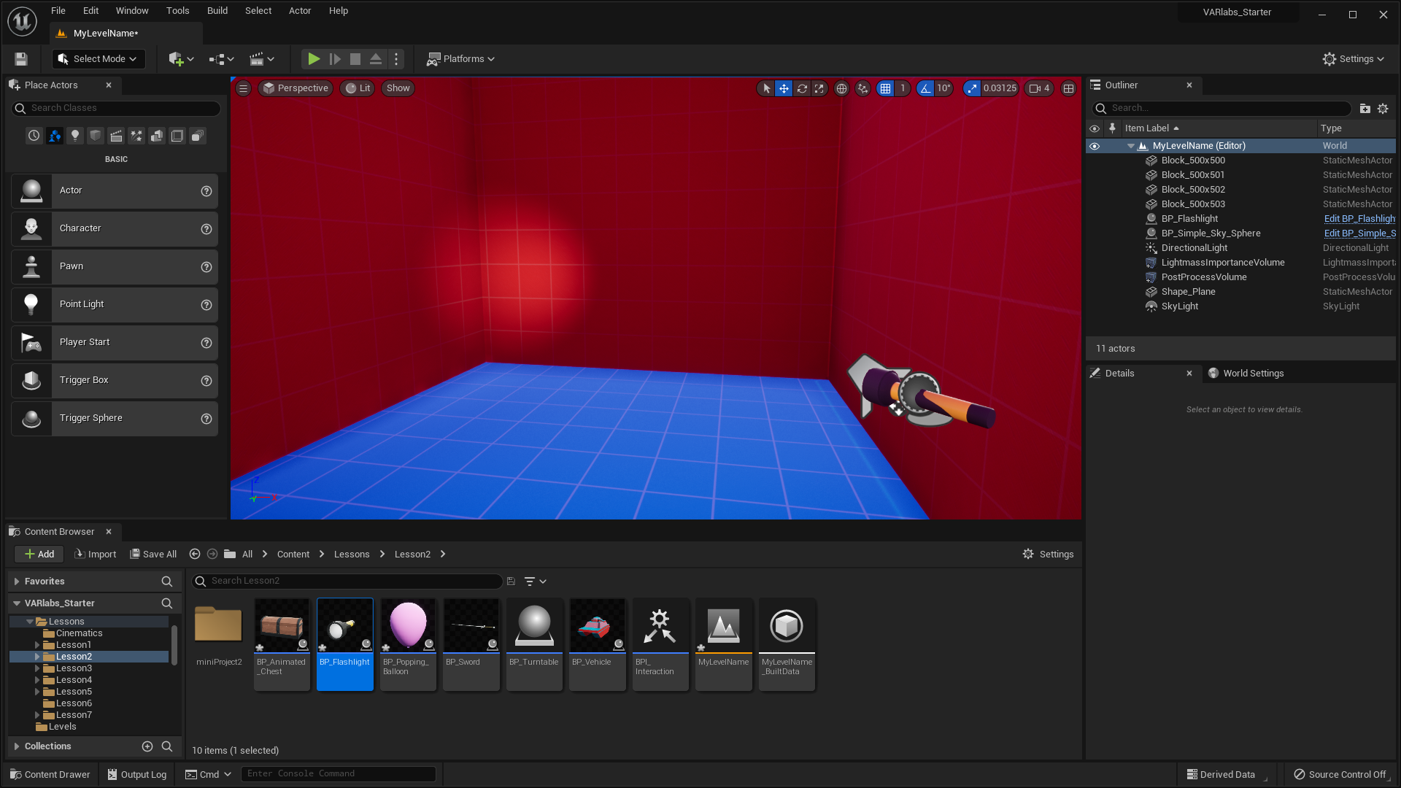
Task: Select the Trigger Box placement tool
Action: [115, 379]
